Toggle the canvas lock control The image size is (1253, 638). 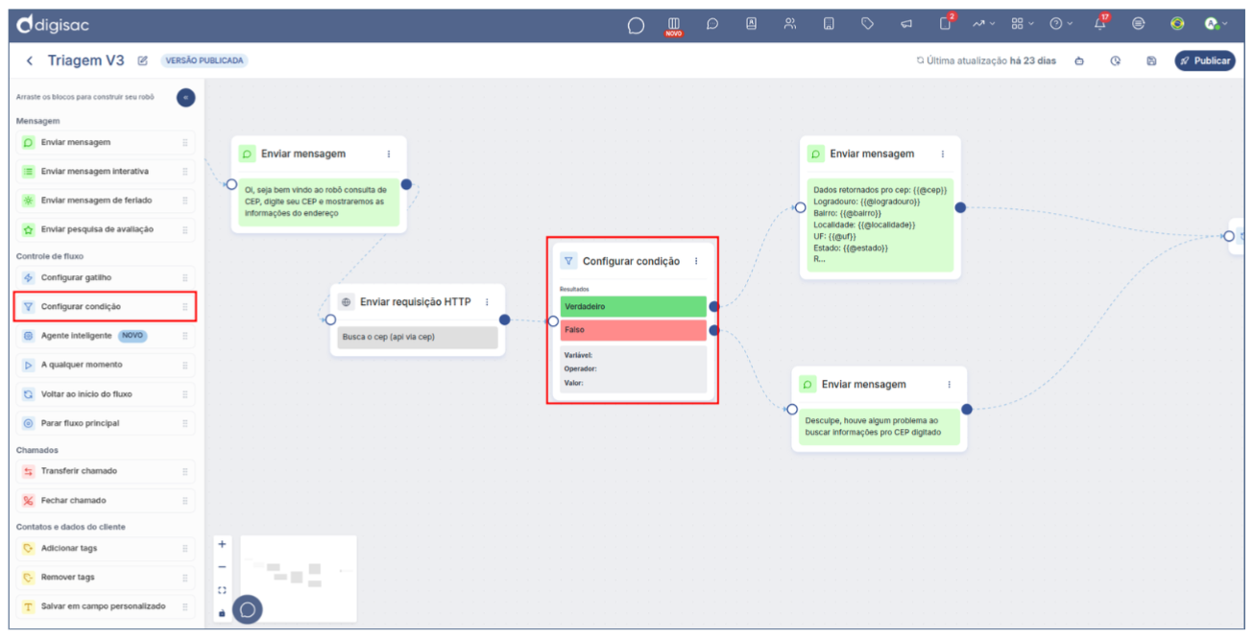coord(222,612)
